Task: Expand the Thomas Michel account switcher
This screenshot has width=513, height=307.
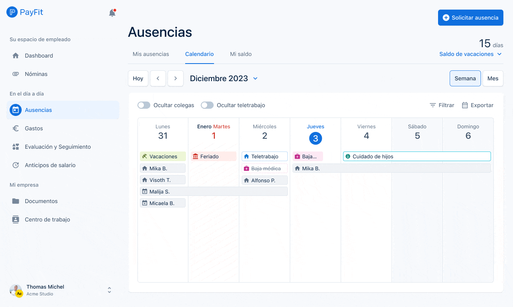Action: (109, 290)
